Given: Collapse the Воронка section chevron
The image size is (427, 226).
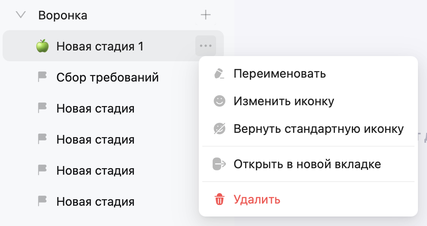Looking at the screenshot, I should [20, 15].
